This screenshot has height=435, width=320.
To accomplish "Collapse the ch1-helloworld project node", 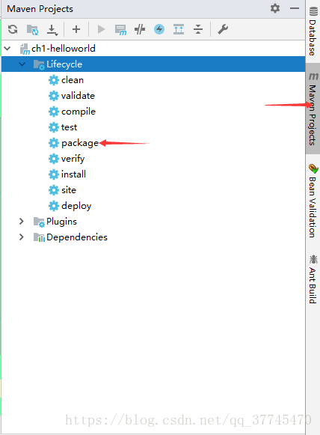I will point(7,49).
